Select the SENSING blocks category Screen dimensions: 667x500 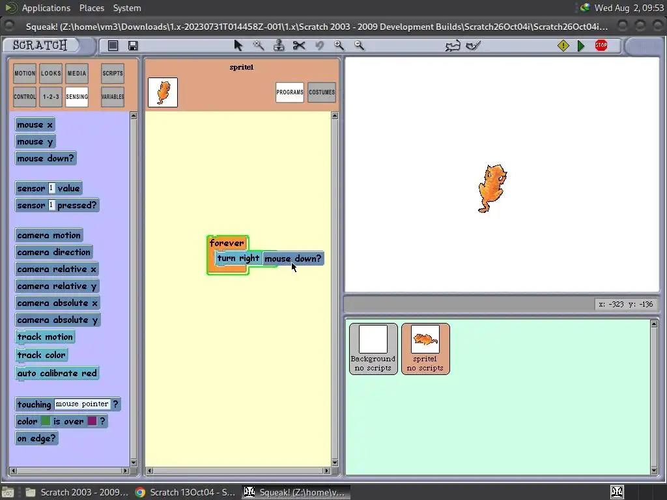click(77, 97)
